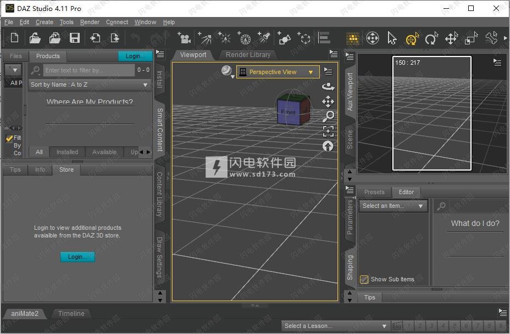Open the draw style sphere dropdown

point(227,71)
